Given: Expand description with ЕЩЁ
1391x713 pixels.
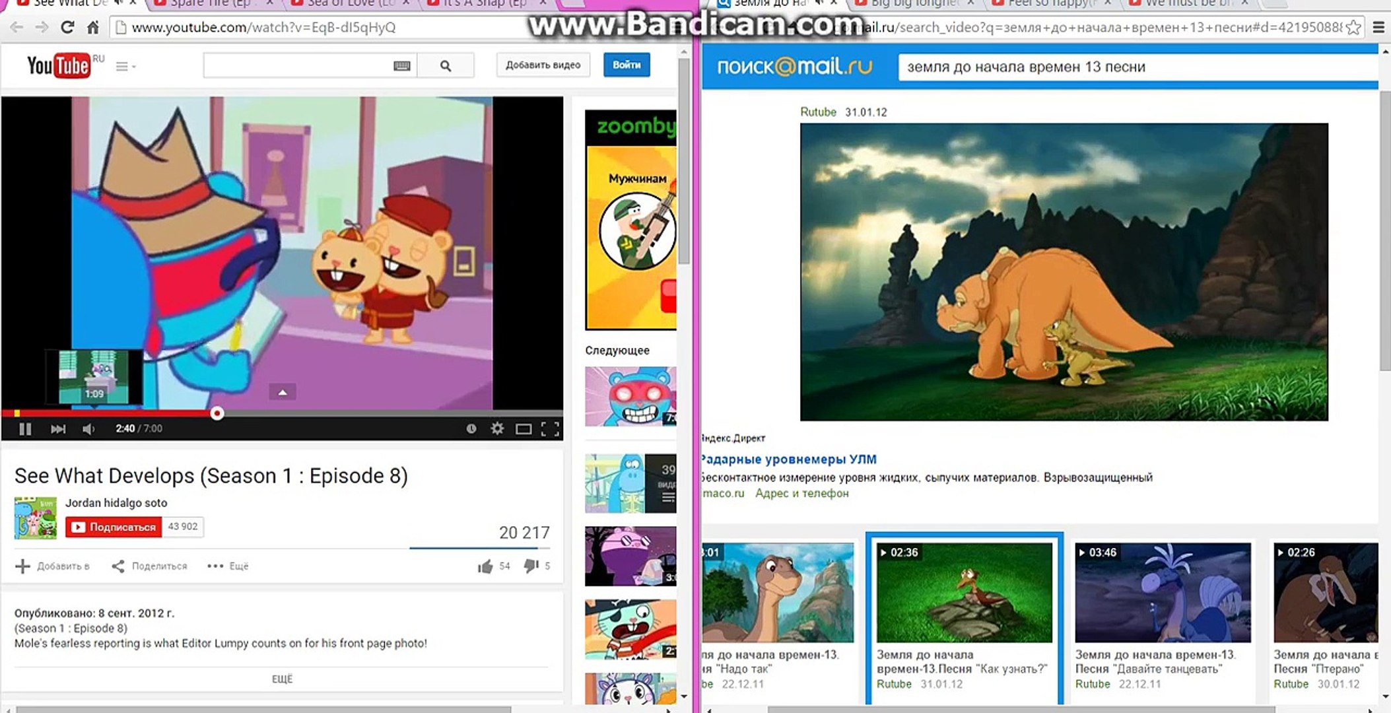Looking at the screenshot, I should pos(282,679).
